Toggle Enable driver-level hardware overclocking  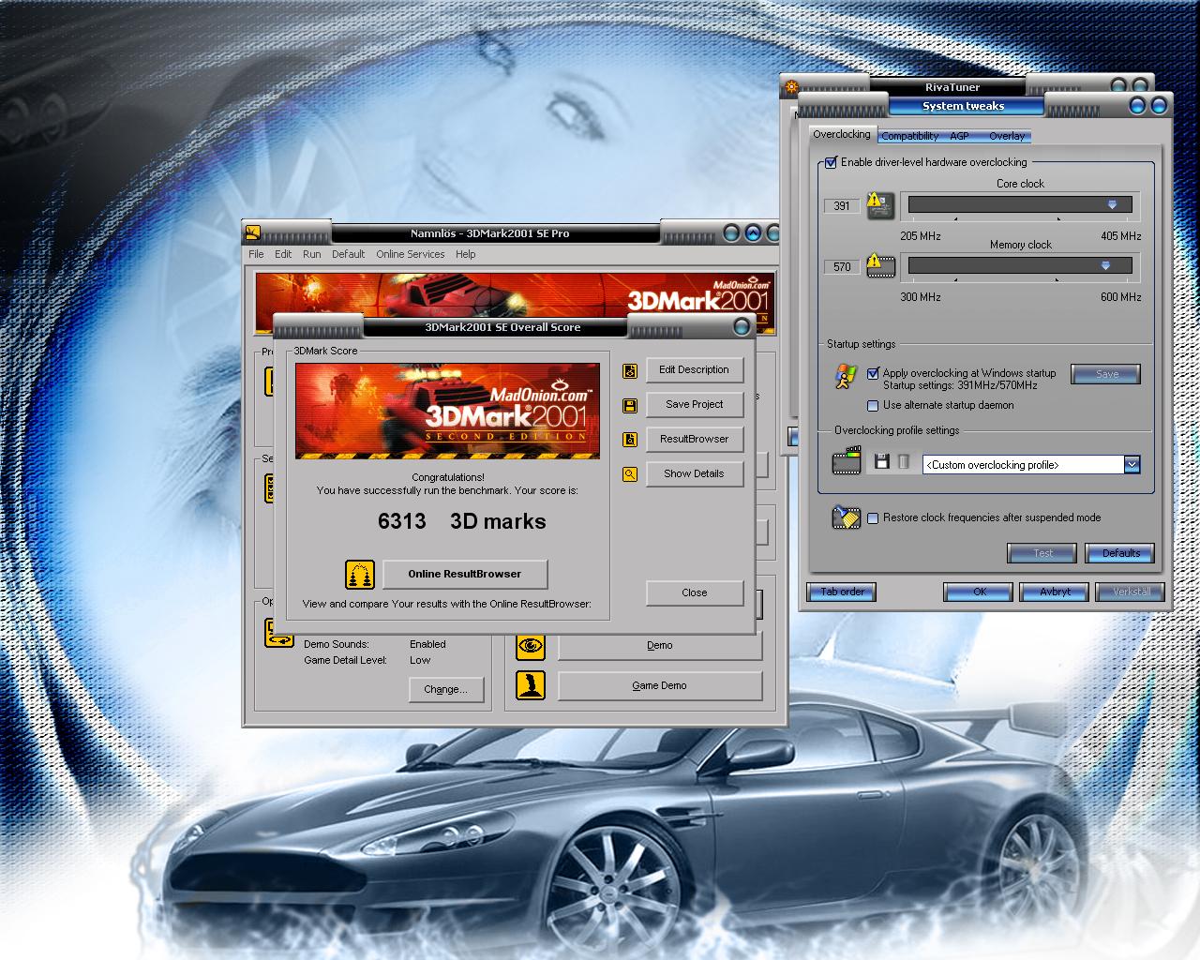tap(831, 162)
